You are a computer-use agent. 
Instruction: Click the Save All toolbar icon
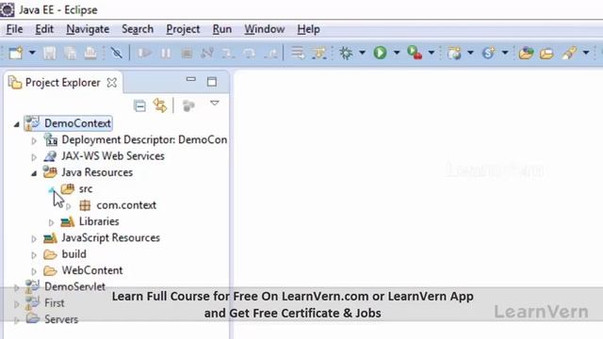point(70,53)
